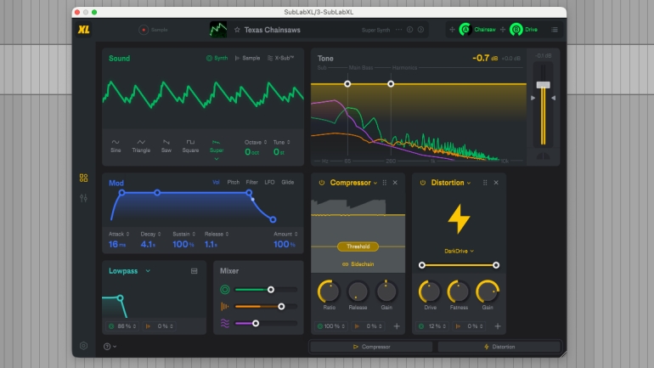654x368 pixels.
Task: Click the filter panel layout icon
Action: (x=194, y=271)
